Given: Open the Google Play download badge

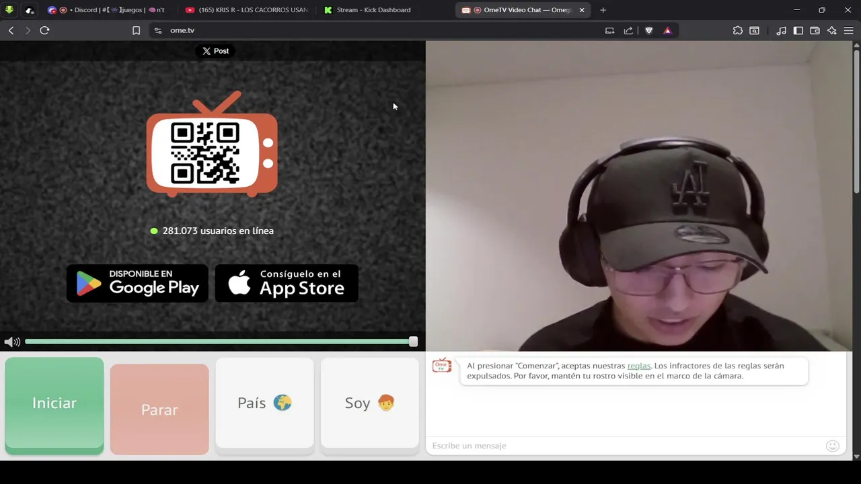Looking at the screenshot, I should pos(137,283).
